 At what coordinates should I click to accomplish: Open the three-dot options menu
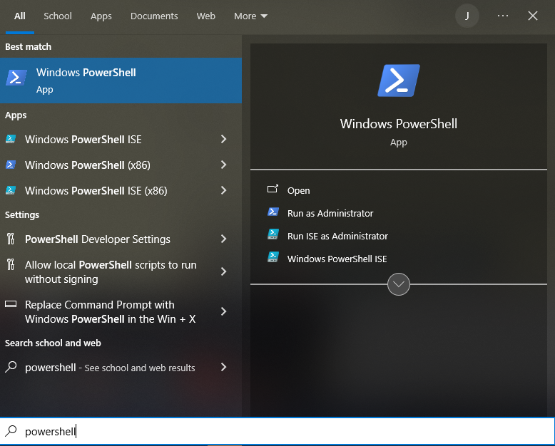[x=503, y=16]
